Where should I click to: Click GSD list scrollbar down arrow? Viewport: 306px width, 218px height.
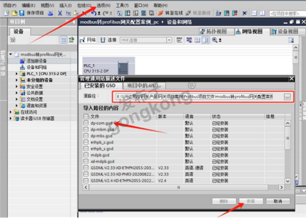pyautogui.click(x=288, y=181)
